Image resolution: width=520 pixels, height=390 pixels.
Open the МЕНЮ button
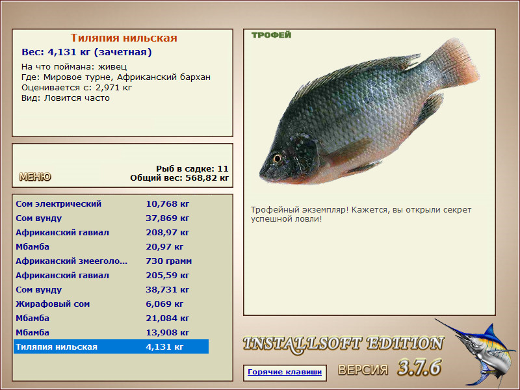click(x=35, y=177)
